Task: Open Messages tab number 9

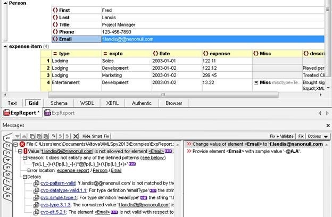Action: point(7,196)
